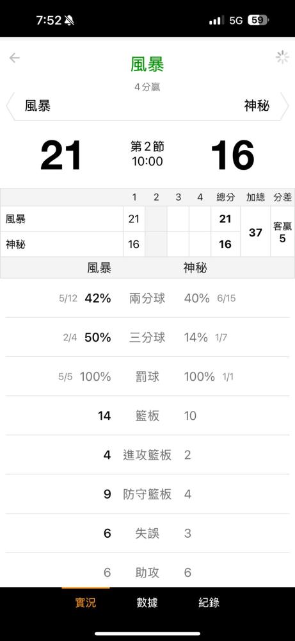Tap the green 風暴 title

point(147,65)
